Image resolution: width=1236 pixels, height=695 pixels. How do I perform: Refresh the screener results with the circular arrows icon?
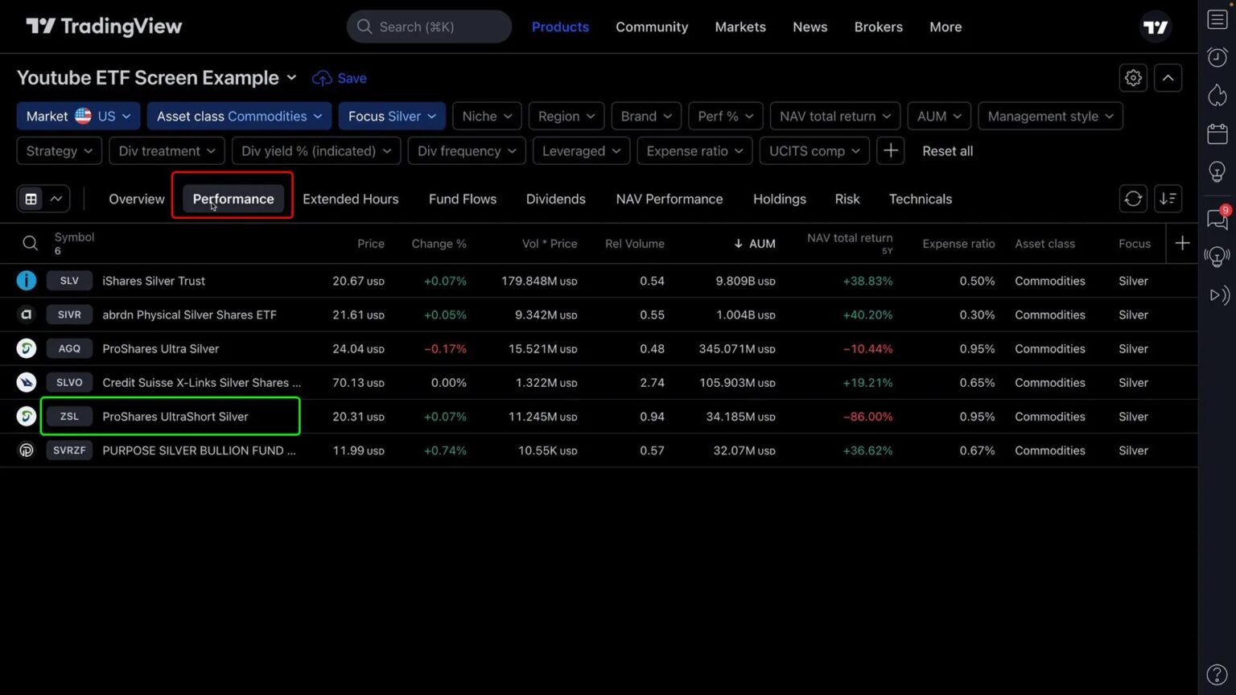pyautogui.click(x=1133, y=199)
